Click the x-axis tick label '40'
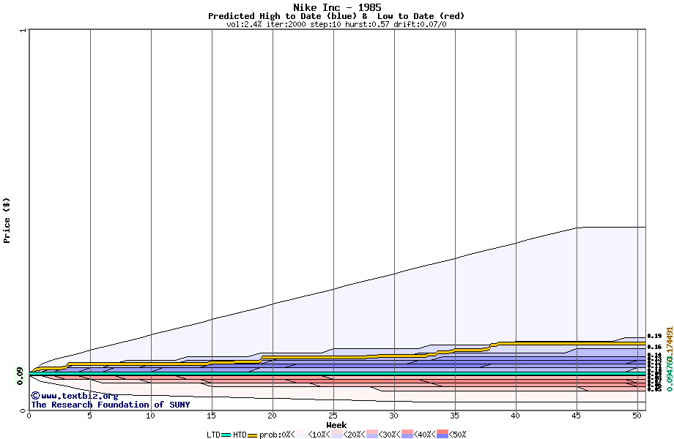 click(x=515, y=416)
